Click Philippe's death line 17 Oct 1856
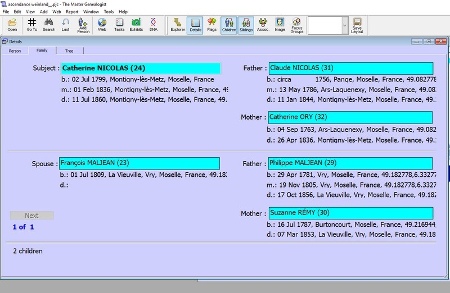Screen dimensions: 450x293 pos(351,195)
